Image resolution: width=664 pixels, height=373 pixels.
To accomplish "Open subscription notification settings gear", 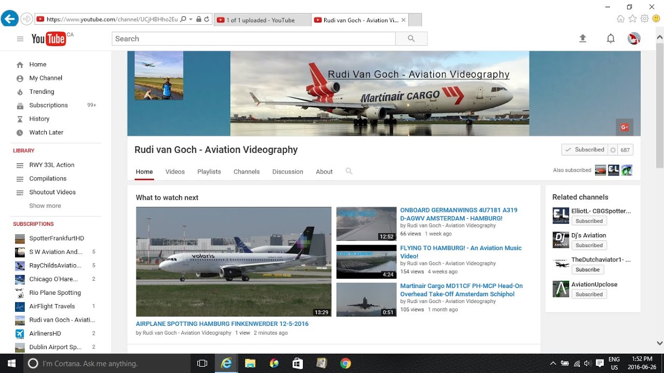I will tap(613, 150).
